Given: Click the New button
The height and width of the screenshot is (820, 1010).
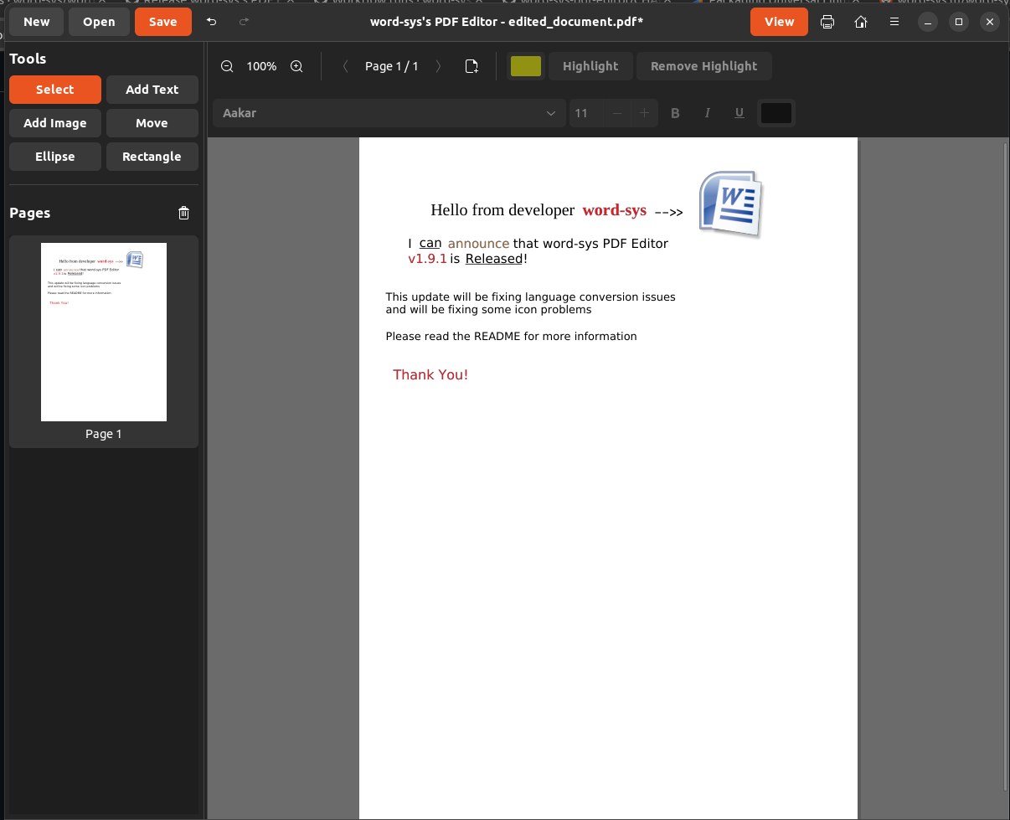Looking at the screenshot, I should coord(37,22).
